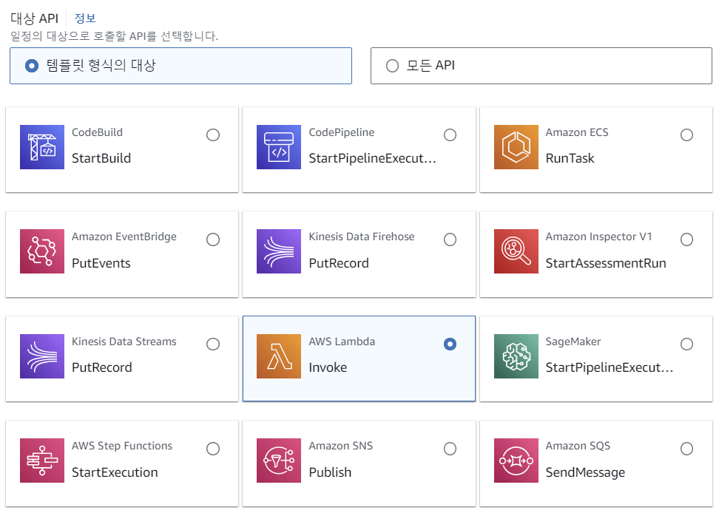Click the Amazon SQS icon
The image size is (719, 513).
tap(516, 461)
